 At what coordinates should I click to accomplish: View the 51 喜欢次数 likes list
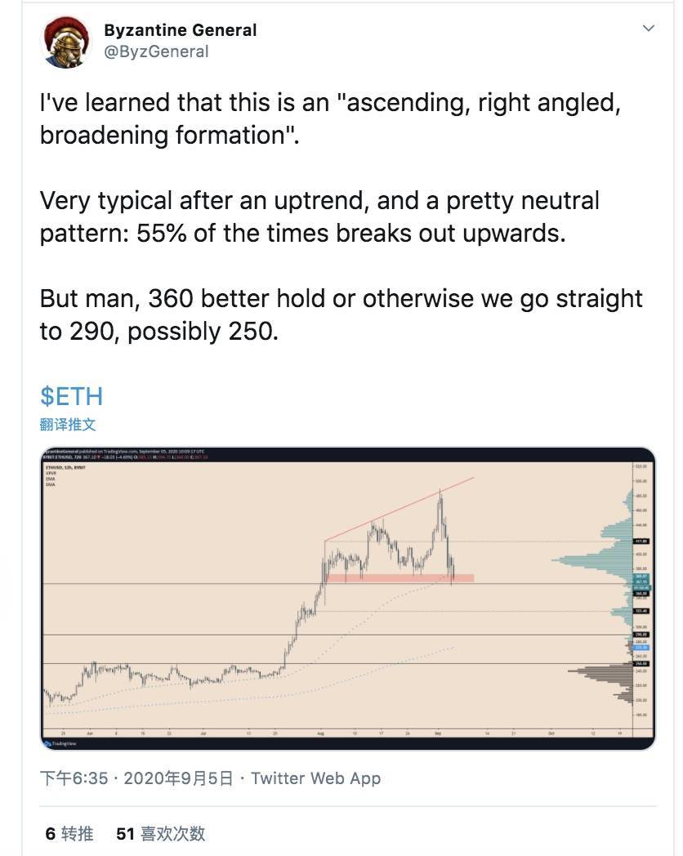click(x=160, y=834)
